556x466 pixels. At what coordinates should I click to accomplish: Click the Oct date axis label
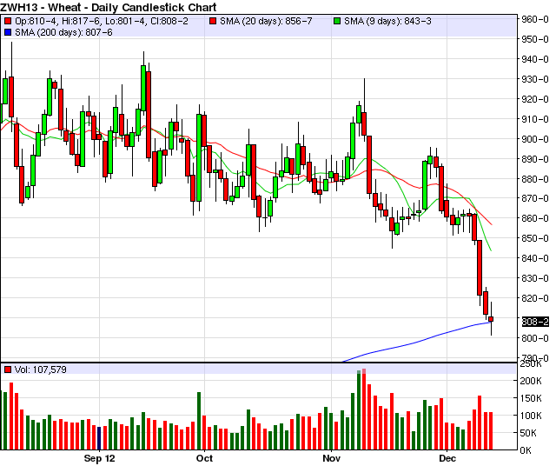pyautogui.click(x=204, y=458)
